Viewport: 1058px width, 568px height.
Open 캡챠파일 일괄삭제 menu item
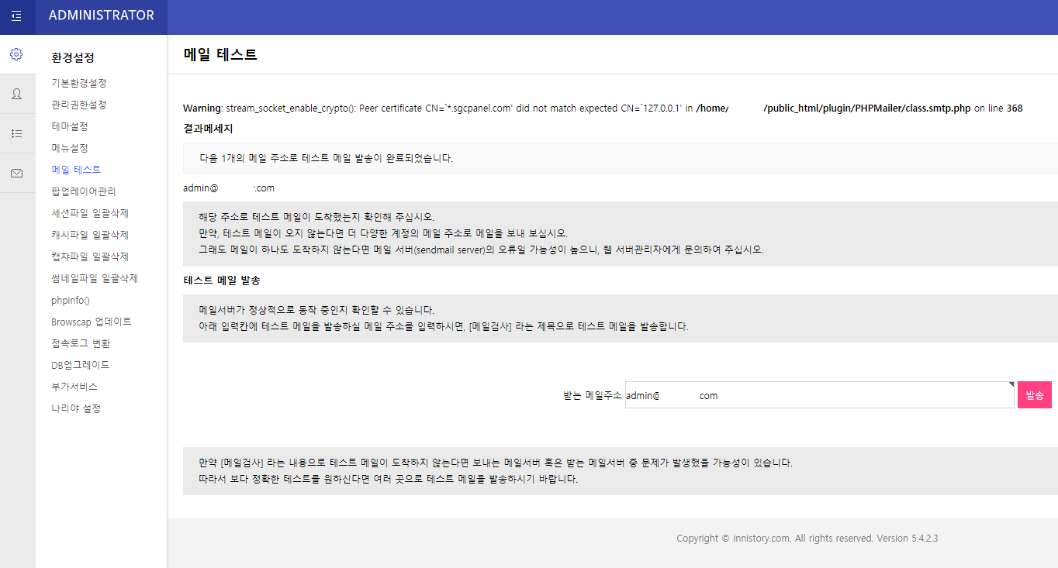click(x=89, y=256)
